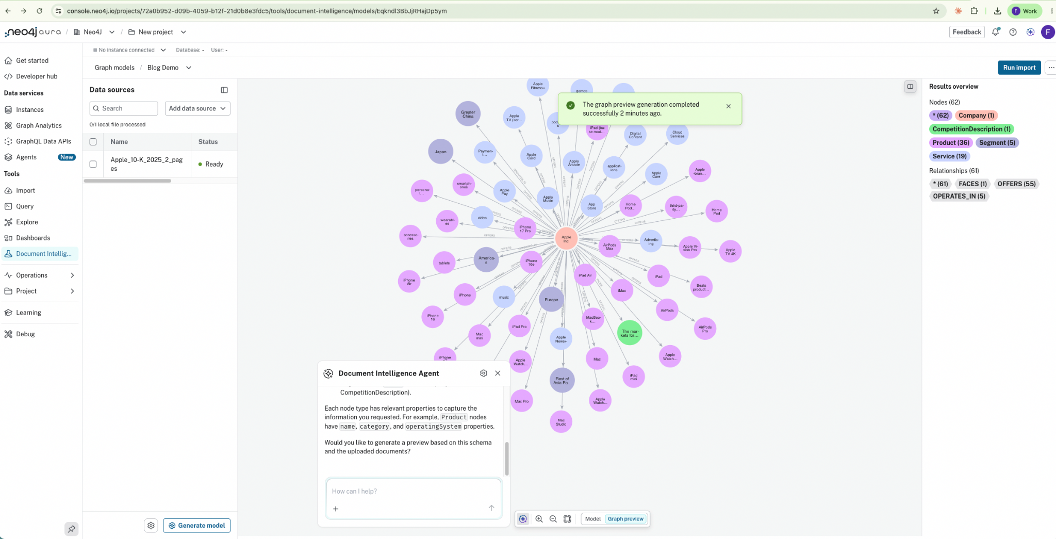Open Developer hub page
This screenshot has width=1056, height=539.
pos(36,76)
